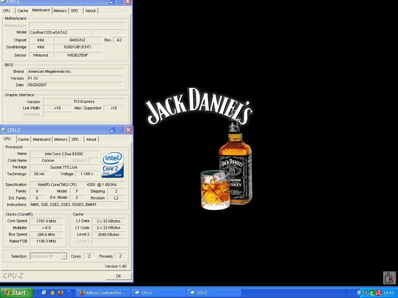
Task: Open SPD tab in lower CPU-Z window
Action: (x=75, y=139)
